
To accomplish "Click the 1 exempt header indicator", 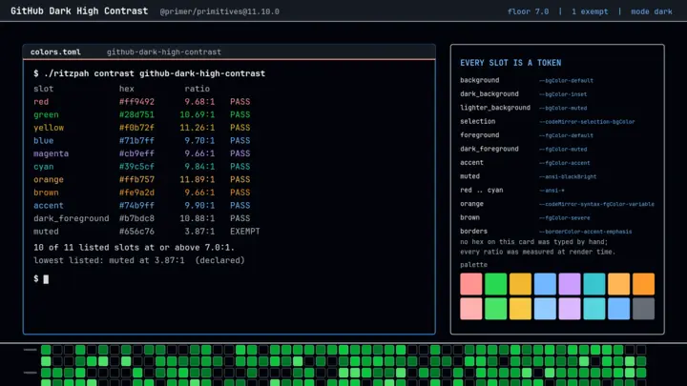I will (x=590, y=11).
